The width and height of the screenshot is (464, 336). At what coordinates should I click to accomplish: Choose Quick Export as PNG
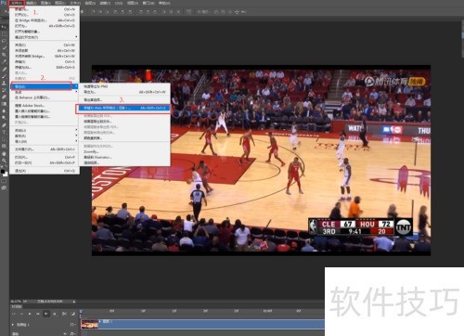(x=123, y=86)
